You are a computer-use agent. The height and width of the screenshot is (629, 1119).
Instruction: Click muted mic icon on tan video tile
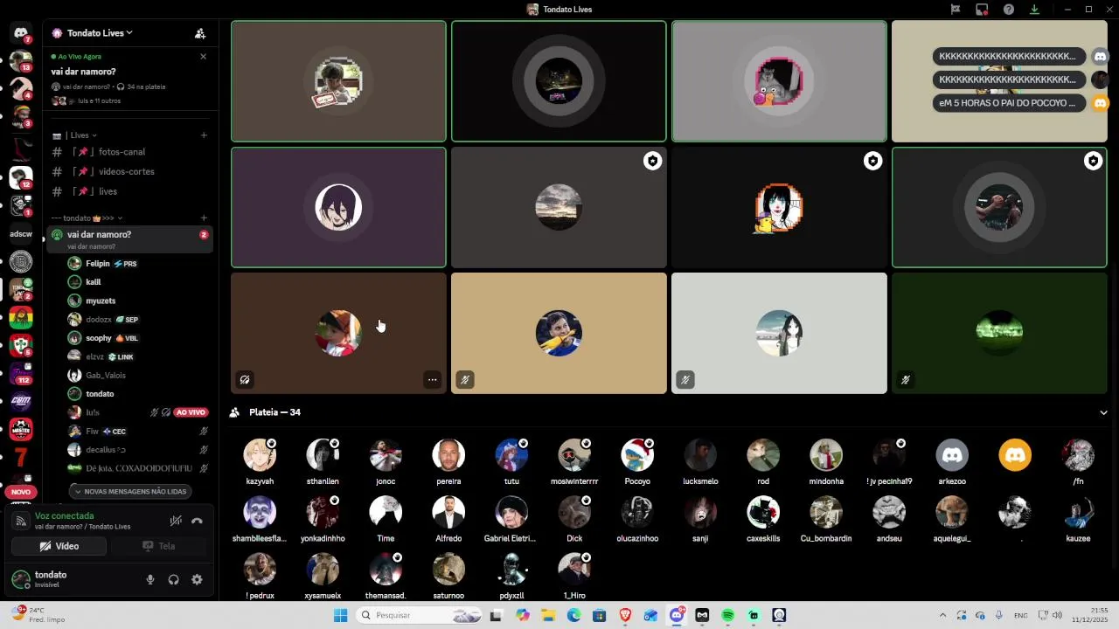tap(465, 380)
